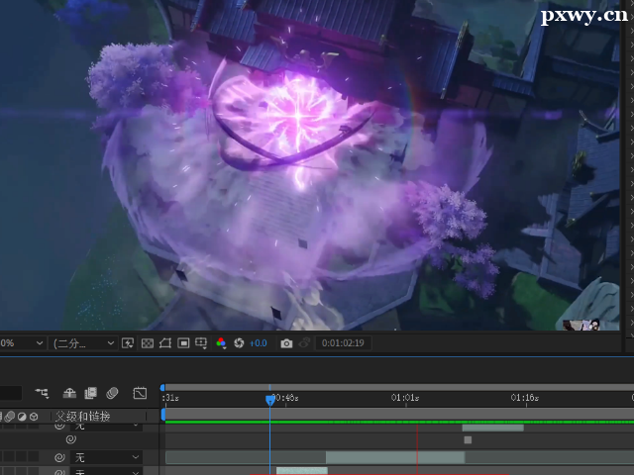Open the resolution dropdown showing 二分
The height and width of the screenshot is (475, 634).
83,343
